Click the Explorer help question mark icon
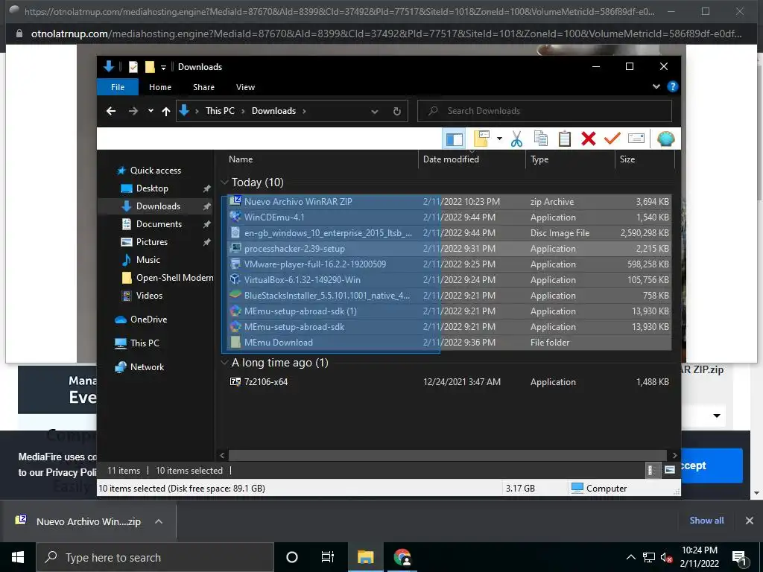The height and width of the screenshot is (572, 763). tap(673, 86)
